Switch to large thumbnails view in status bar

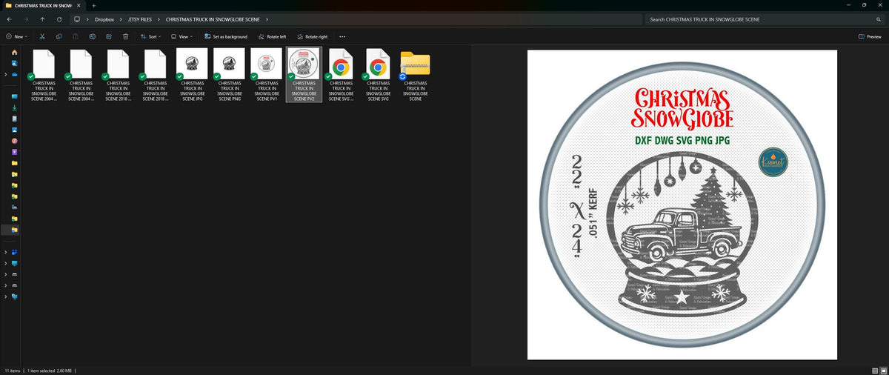(882, 370)
